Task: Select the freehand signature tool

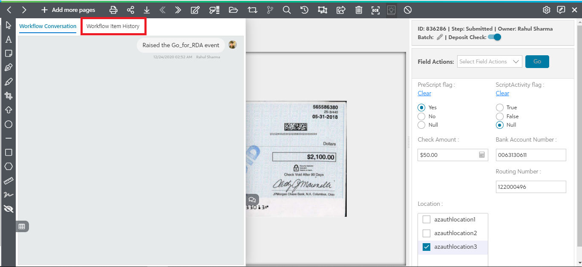Action: pyautogui.click(x=8, y=195)
